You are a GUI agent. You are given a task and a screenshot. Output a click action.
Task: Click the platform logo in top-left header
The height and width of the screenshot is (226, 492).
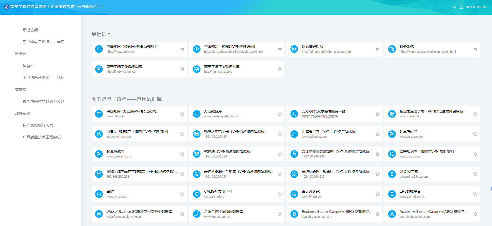[x=7, y=7]
